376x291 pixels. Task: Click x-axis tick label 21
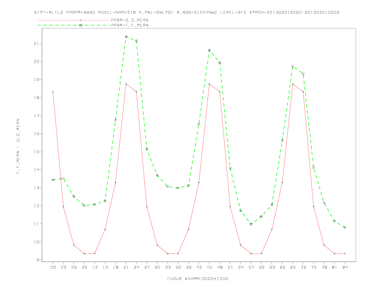(126, 267)
